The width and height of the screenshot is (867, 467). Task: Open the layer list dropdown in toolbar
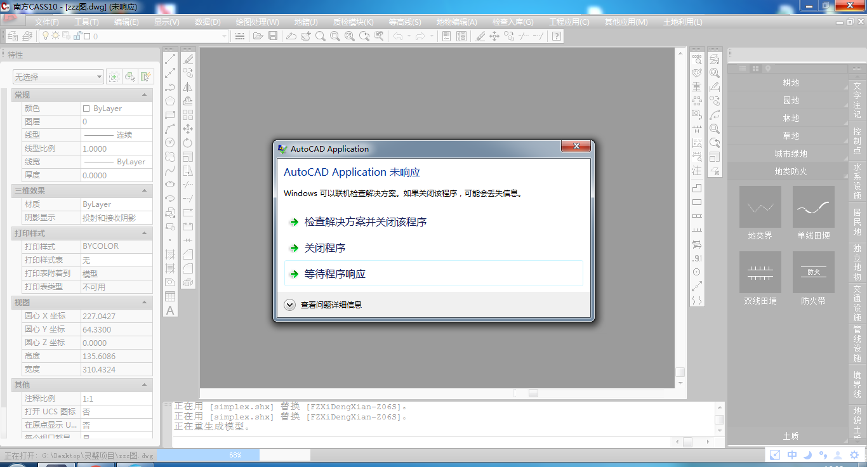point(224,36)
